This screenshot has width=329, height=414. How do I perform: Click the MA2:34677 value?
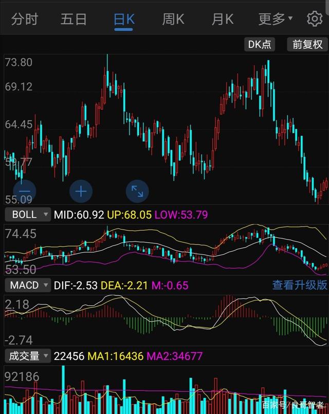[x=174, y=356]
